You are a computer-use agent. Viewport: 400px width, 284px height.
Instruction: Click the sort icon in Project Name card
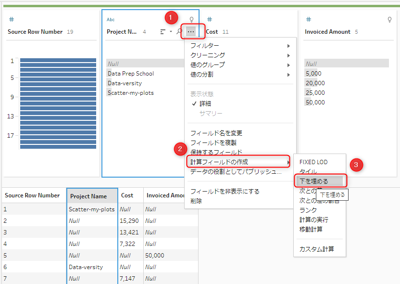point(163,32)
